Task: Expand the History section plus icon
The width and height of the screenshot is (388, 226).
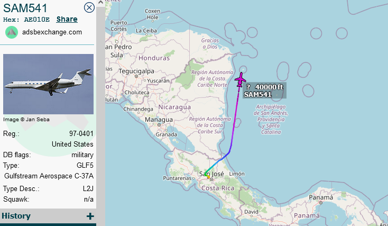Action: click(90, 216)
